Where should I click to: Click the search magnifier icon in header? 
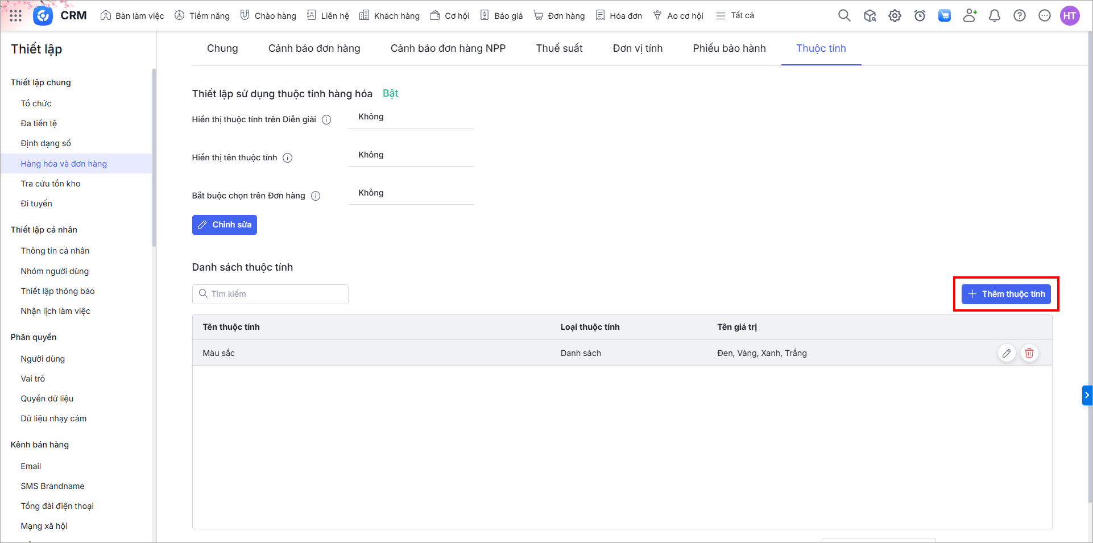pos(844,16)
